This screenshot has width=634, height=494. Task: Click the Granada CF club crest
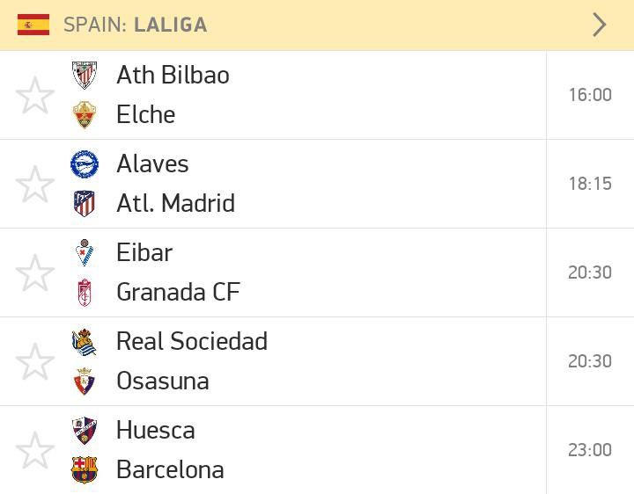point(85,292)
